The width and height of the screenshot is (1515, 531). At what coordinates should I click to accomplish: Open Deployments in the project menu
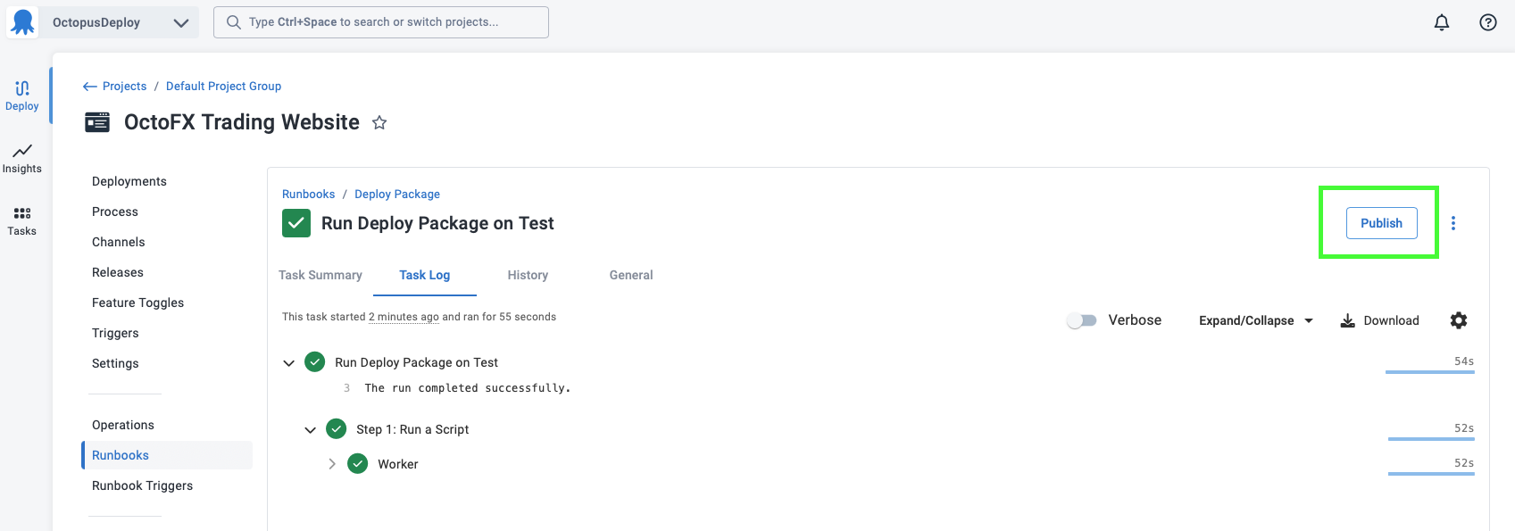[x=129, y=181]
